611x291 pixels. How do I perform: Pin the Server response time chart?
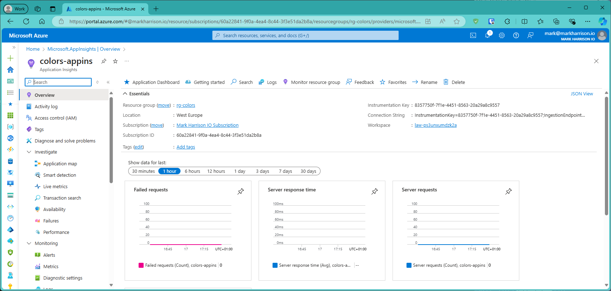[375, 191]
